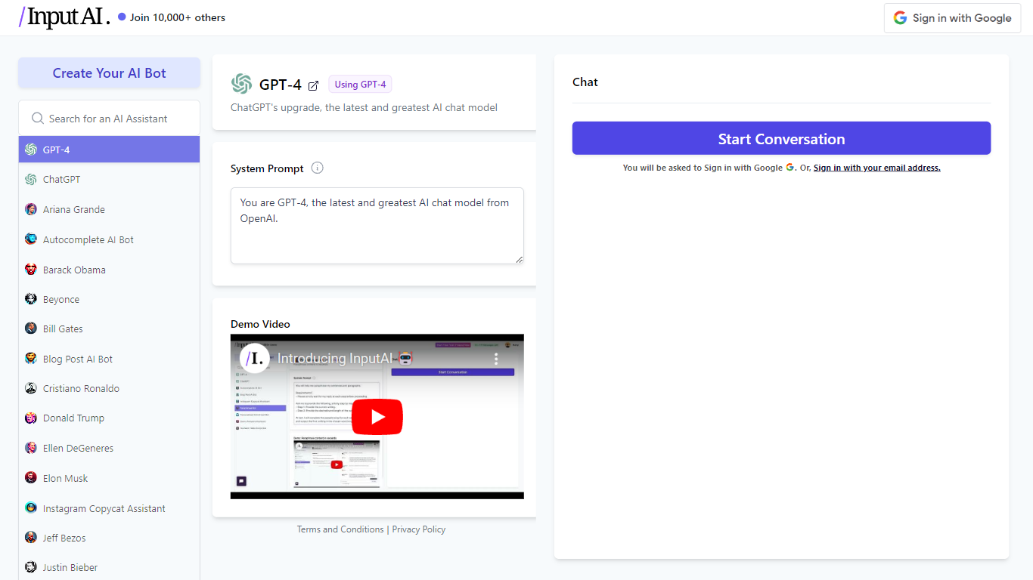Click the Autocomplete AI Bot avatar
1033x580 pixels.
[31, 239]
